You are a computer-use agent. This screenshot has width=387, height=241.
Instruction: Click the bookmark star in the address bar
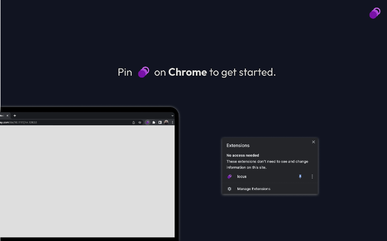coord(140,122)
